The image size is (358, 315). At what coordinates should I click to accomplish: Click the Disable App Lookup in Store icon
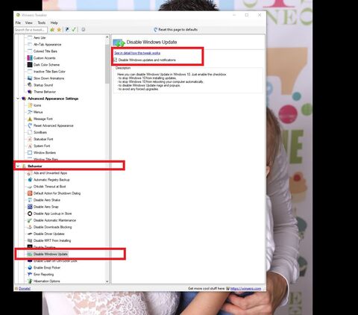tap(30, 213)
